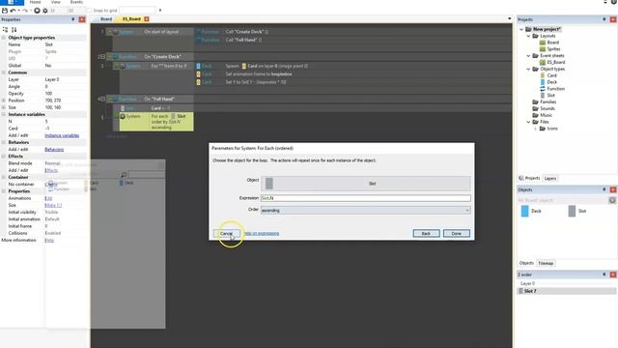Expand the Position property

4,101
